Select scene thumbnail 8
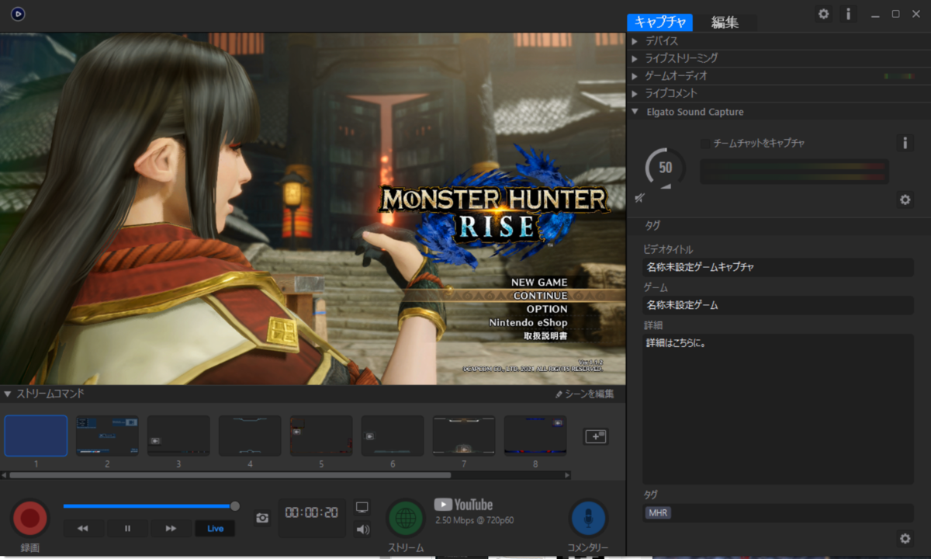This screenshot has height=559, width=931. pos(535,436)
